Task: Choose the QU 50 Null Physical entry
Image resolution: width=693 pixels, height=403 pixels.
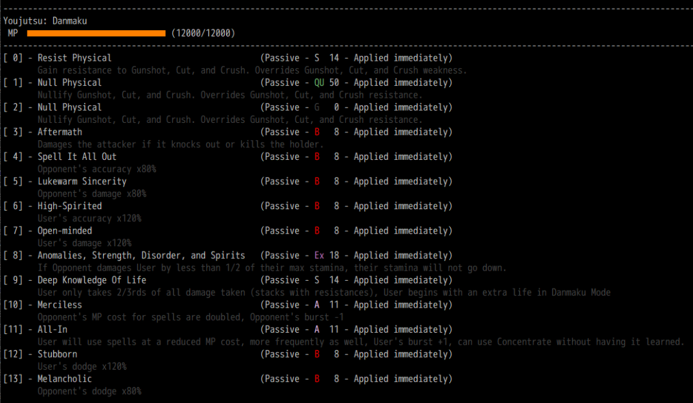Action: (x=228, y=83)
